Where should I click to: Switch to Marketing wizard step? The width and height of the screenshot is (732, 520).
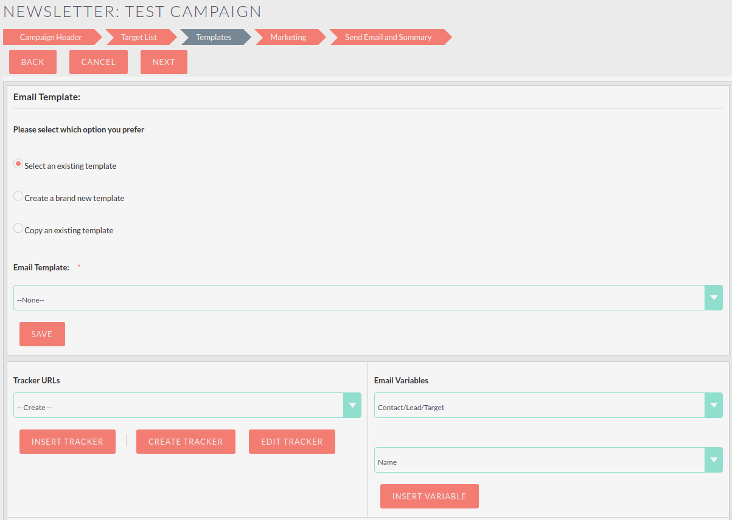pyautogui.click(x=288, y=37)
